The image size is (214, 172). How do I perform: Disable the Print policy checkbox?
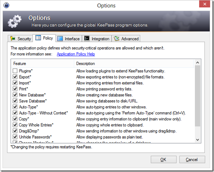pos(15,89)
